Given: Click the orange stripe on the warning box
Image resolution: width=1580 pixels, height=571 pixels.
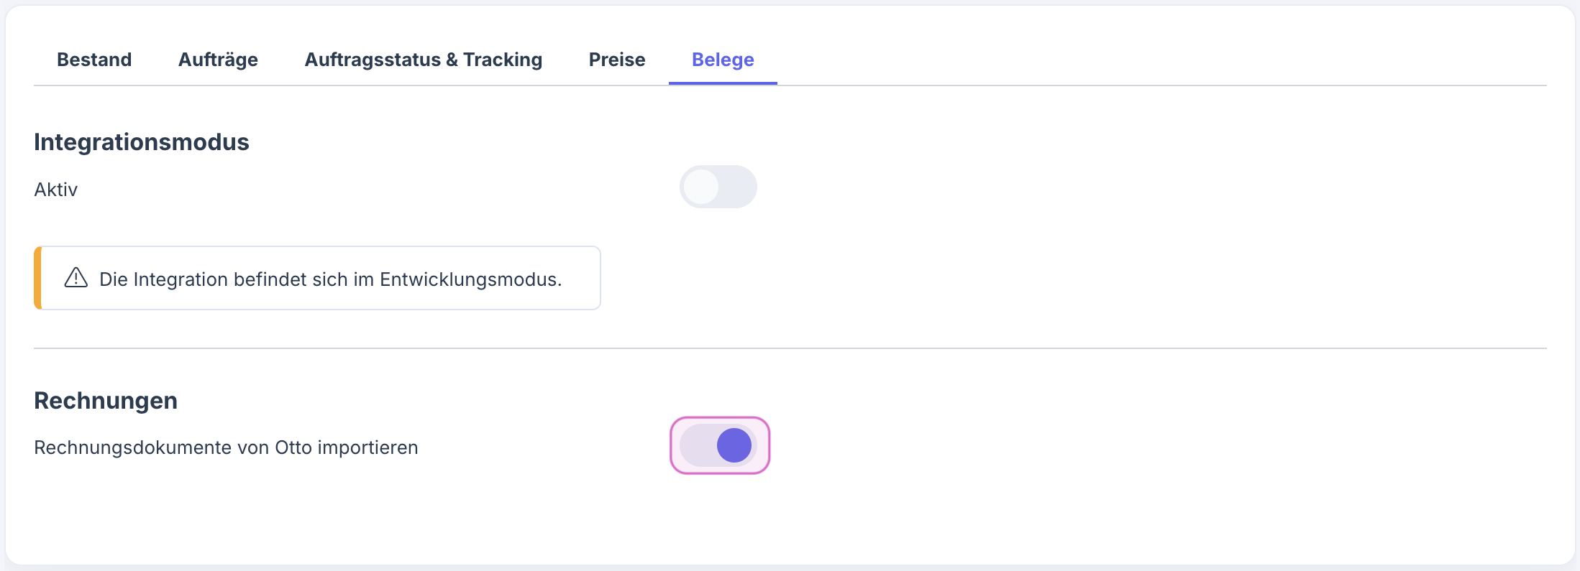Looking at the screenshot, I should pos(37,278).
